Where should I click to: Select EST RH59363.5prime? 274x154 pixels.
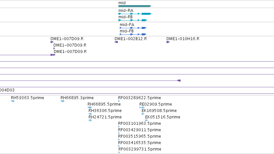[27, 98]
